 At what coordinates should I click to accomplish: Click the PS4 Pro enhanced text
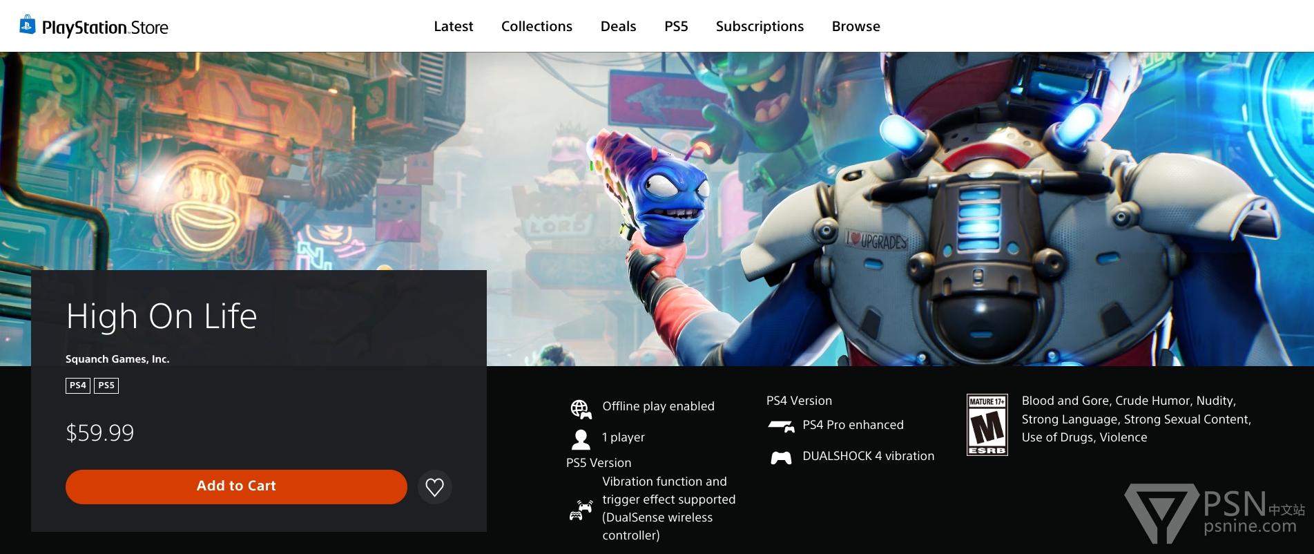click(853, 425)
